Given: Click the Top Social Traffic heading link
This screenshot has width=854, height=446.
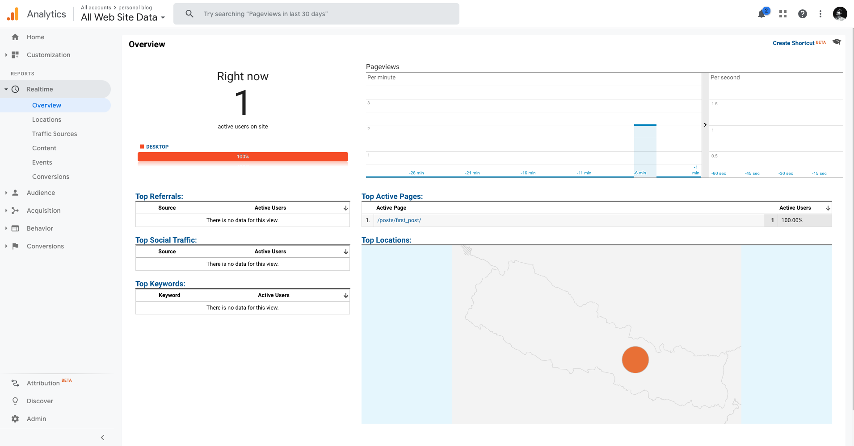Looking at the screenshot, I should (166, 240).
